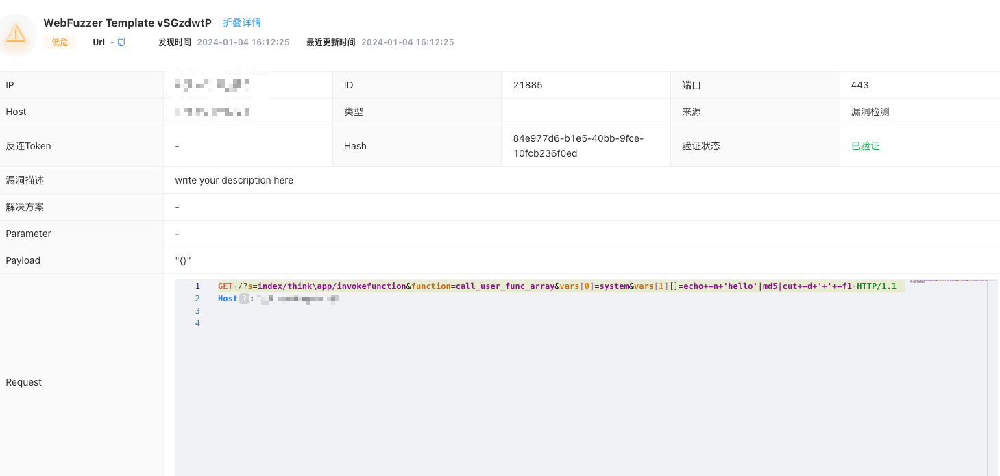Click the 低危 severity tag
Image resolution: width=1000 pixels, height=476 pixels.
pyautogui.click(x=60, y=42)
